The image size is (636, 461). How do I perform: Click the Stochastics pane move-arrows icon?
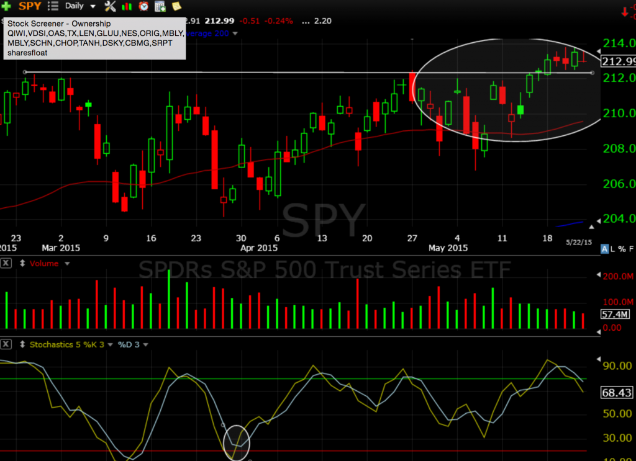pos(22,344)
